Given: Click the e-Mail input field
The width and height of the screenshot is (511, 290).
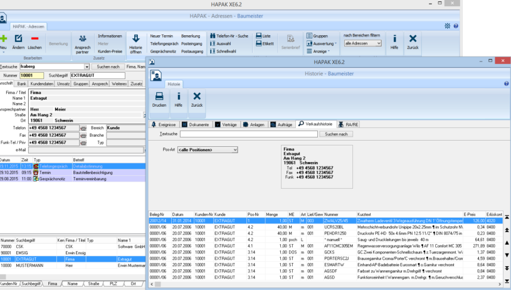Looking at the screenshot, I should click(86, 150).
